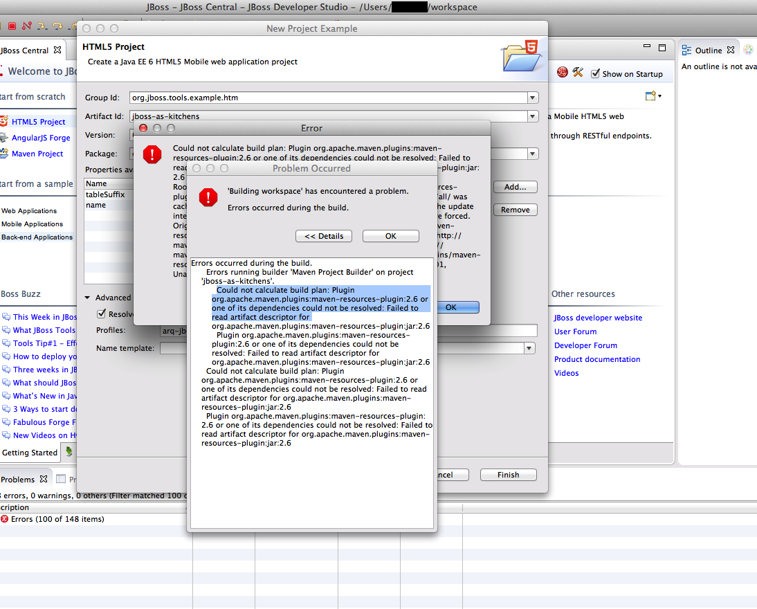The width and height of the screenshot is (757, 609).
Task: Maximize the JBoss Central editor pane
Action: coord(662,47)
